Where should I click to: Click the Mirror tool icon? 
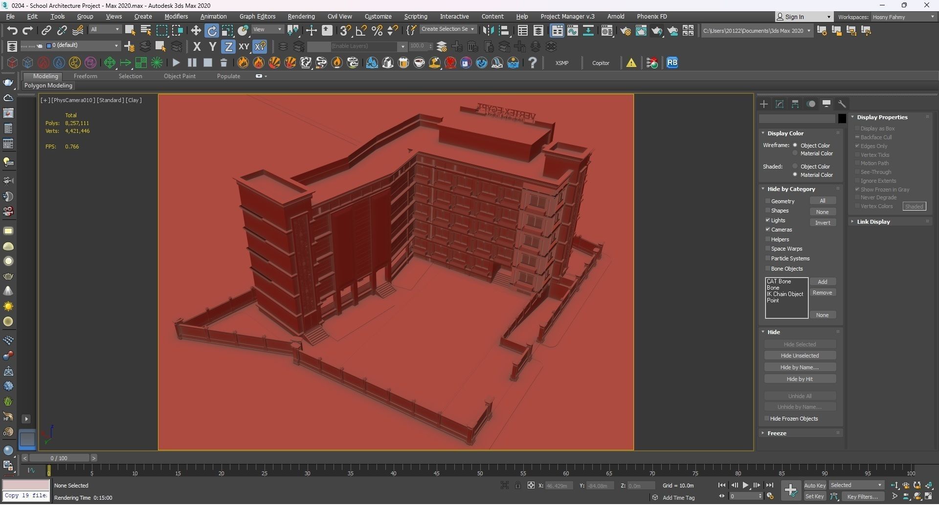(488, 31)
